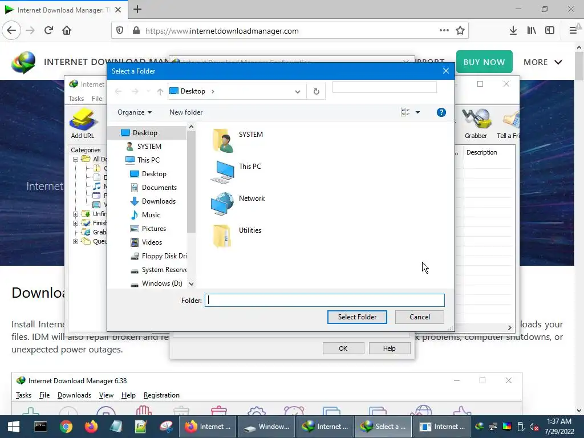
Task: Open Firefox library icon
Action: [x=532, y=31]
